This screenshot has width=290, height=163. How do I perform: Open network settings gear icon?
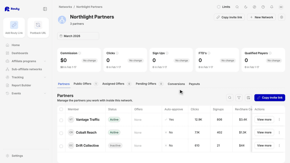(281, 17)
